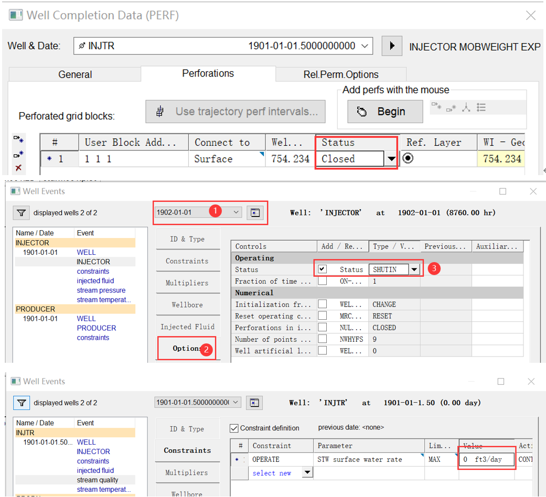Screen dimensions: 546x497
Task: Open the General tab
Action: pos(75,74)
